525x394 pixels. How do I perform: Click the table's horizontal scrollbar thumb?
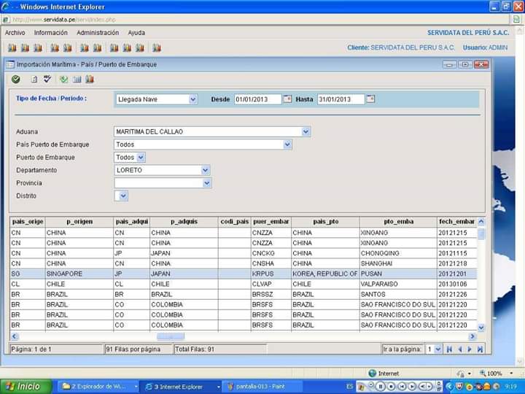pyautogui.click(x=171, y=336)
